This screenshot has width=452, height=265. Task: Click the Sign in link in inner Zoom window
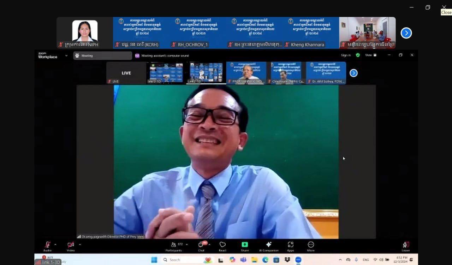(x=346, y=55)
